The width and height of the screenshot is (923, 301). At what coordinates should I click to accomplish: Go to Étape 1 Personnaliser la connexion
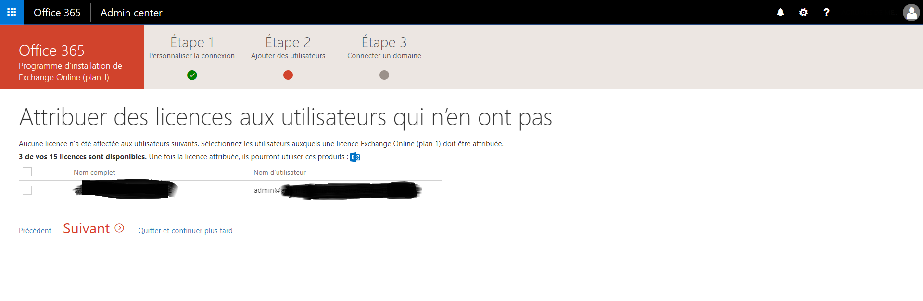192,48
